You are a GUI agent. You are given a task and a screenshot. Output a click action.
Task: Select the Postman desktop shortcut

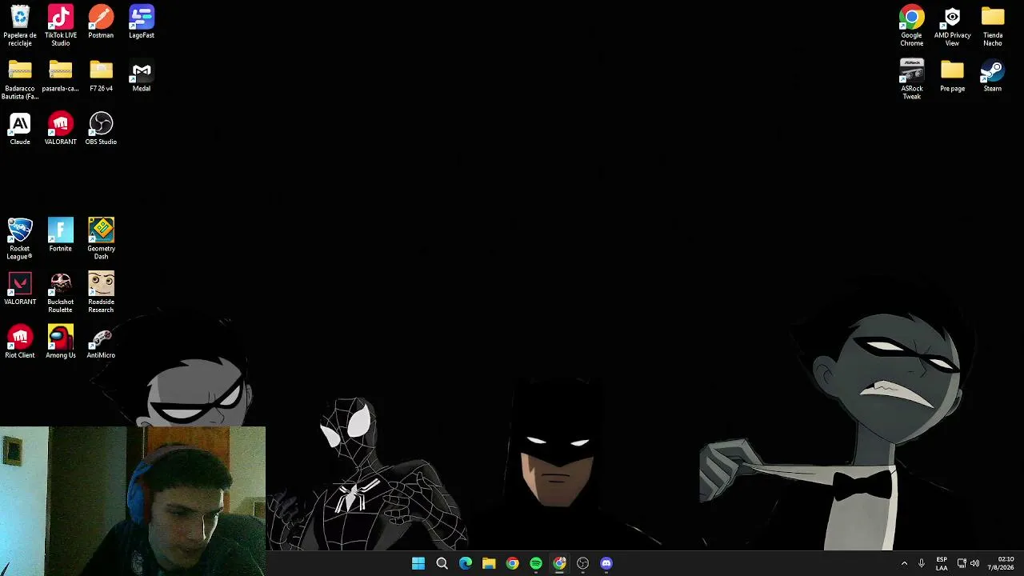(x=101, y=22)
